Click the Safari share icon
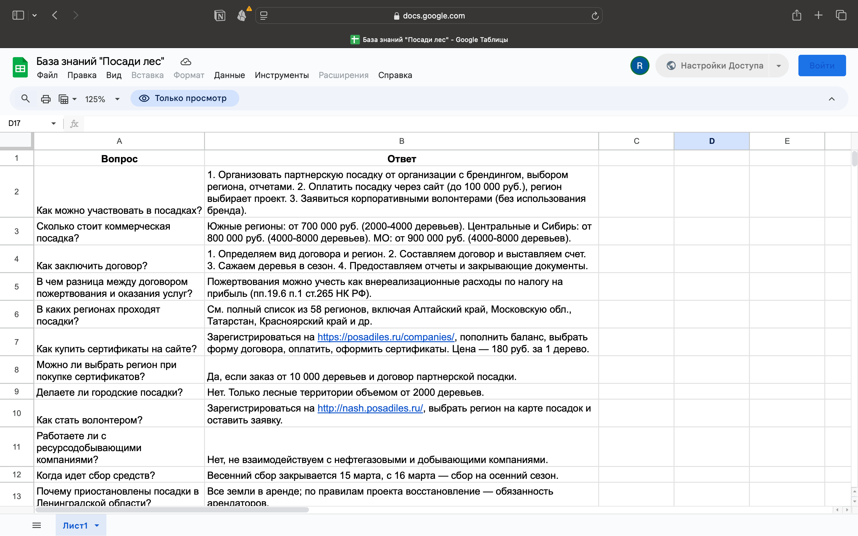The height and width of the screenshot is (536, 858). pyautogui.click(x=796, y=15)
